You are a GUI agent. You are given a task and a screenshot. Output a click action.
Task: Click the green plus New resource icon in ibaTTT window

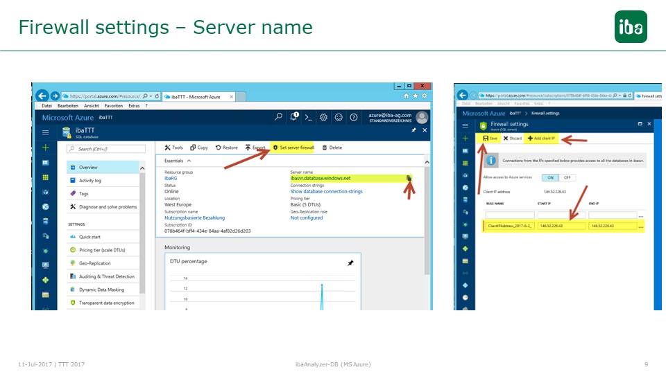46,148
